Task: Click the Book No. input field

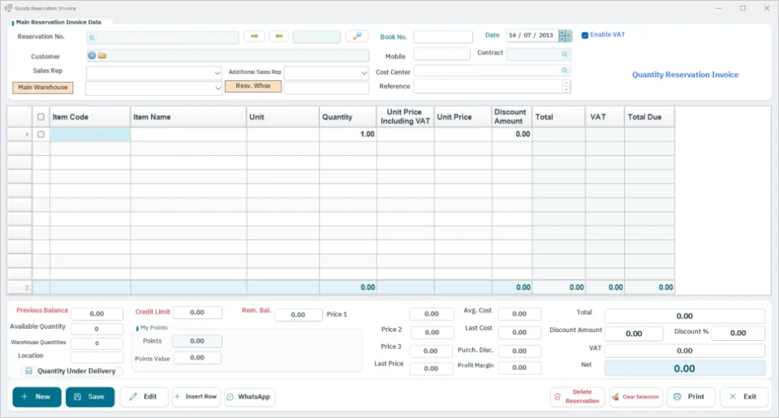Action: [x=443, y=37]
